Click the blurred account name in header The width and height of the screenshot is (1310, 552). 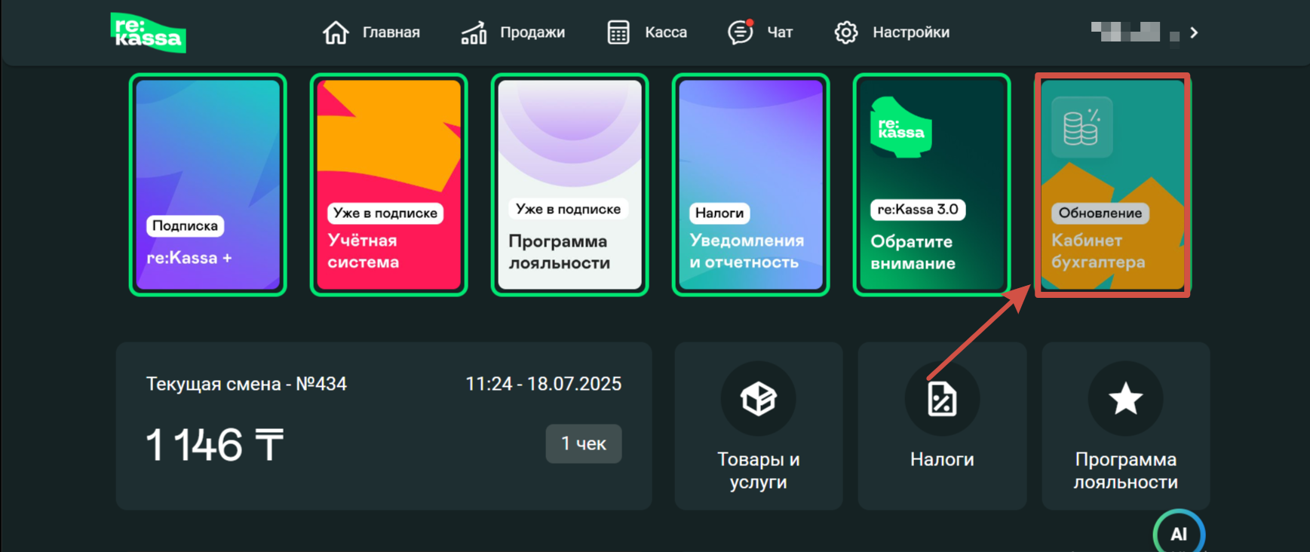(x=1135, y=32)
